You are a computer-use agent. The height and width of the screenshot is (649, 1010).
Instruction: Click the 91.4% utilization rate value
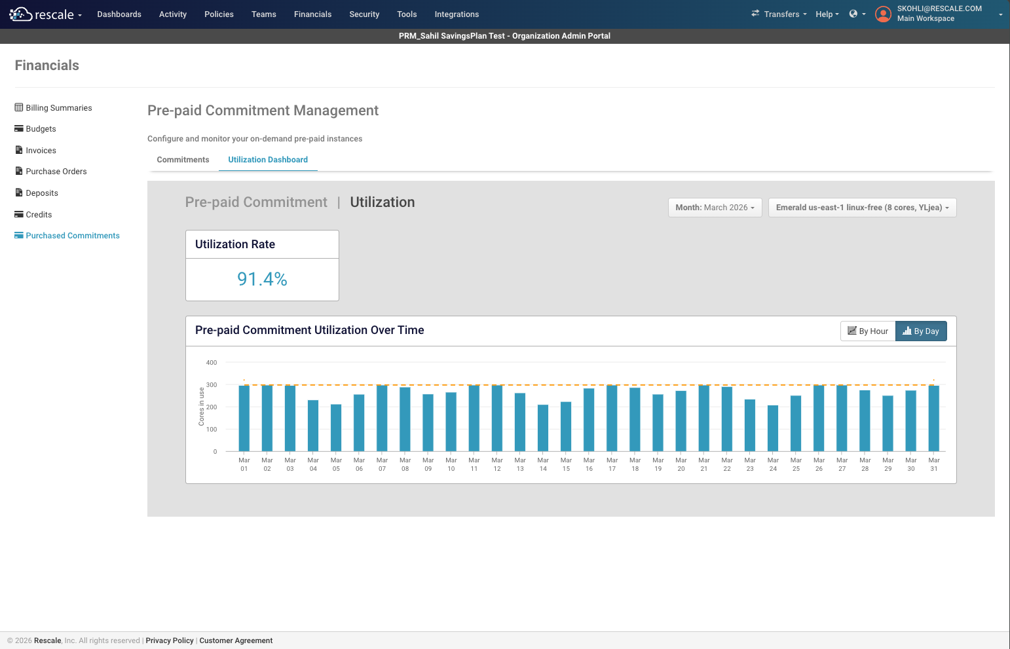click(x=262, y=280)
